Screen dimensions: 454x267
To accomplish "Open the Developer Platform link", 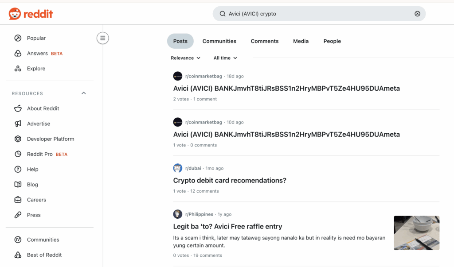I will coord(50,139).
